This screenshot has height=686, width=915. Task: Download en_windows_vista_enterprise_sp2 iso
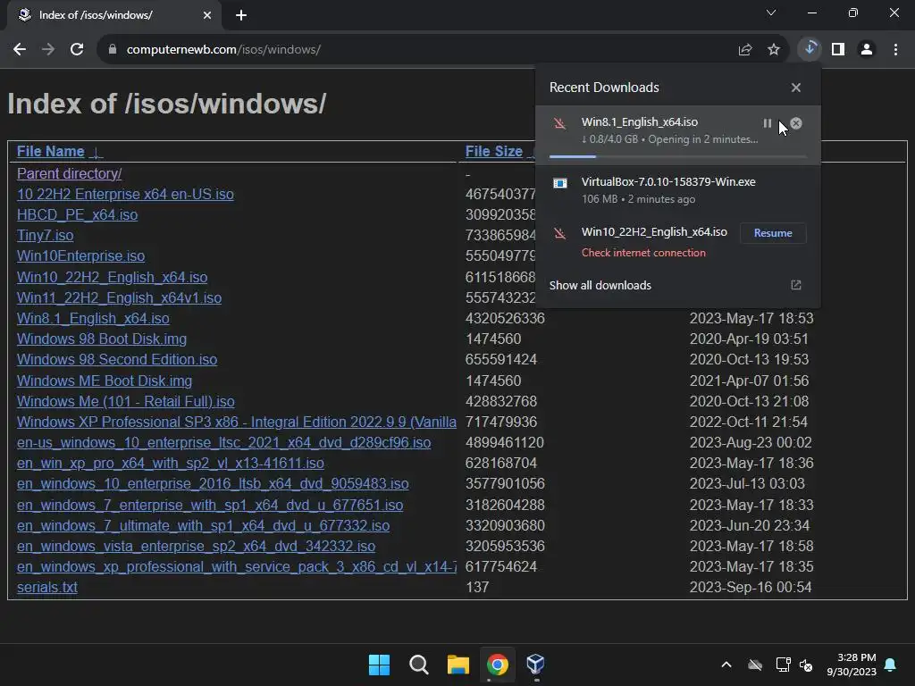point(196,546)
